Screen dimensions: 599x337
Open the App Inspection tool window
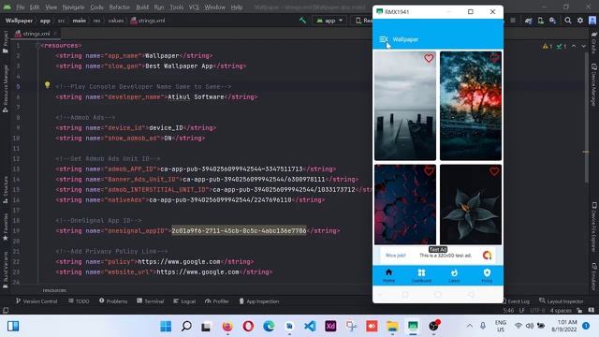258,301
